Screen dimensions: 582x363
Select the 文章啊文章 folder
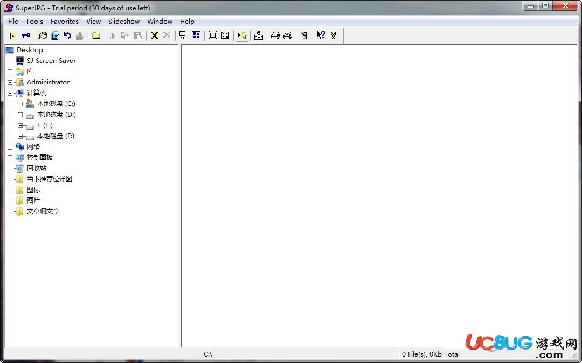point(43,211)
